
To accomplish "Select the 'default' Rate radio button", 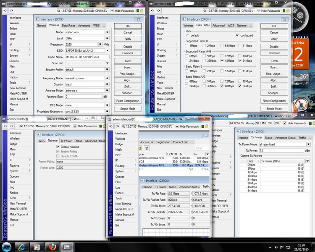I will pyautogui.click(x=188, y=35).
